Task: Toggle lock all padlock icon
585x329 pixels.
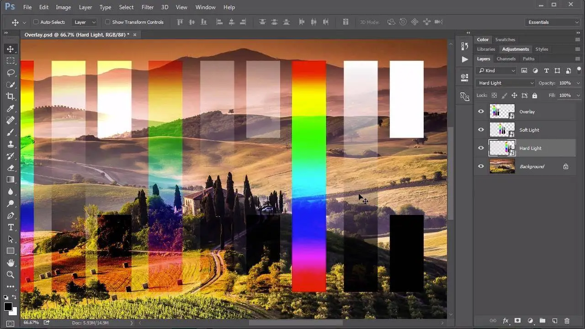Action: (x=534, y=96)
